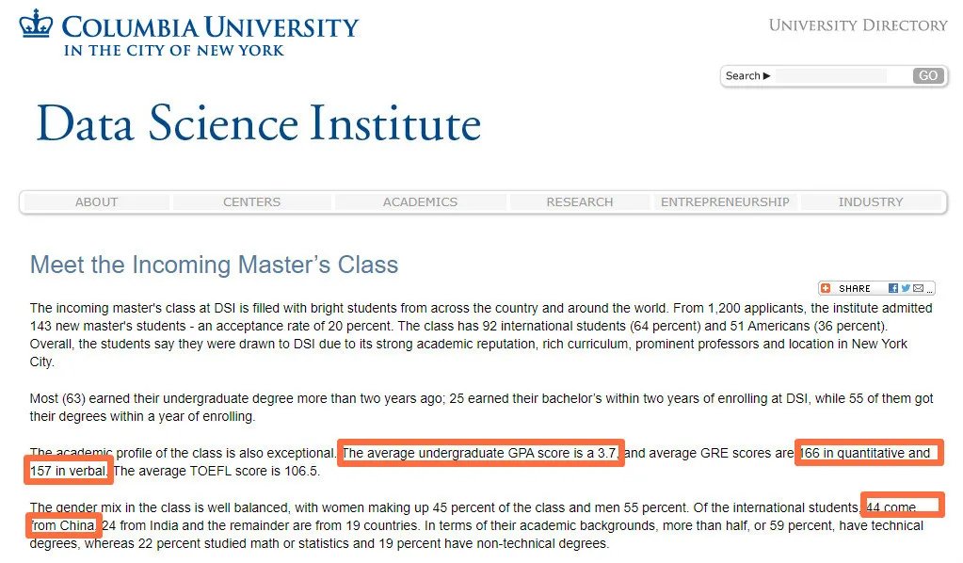Click the orange plus share icon
Screen dimensions: 963x563
[826, 288]
